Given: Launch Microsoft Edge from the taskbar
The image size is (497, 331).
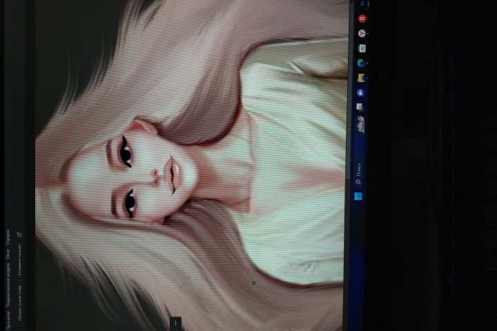Looking at the screenshot, I should (x=361, y=63).
